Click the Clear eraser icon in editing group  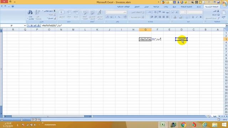55,18
